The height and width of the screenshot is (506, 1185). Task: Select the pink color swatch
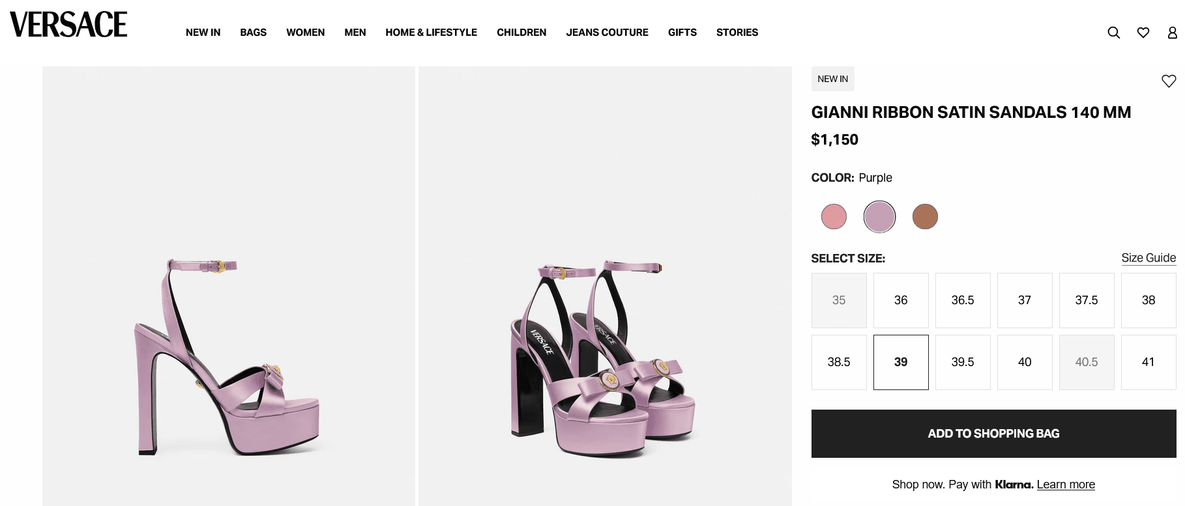click(x=834, y=217)
